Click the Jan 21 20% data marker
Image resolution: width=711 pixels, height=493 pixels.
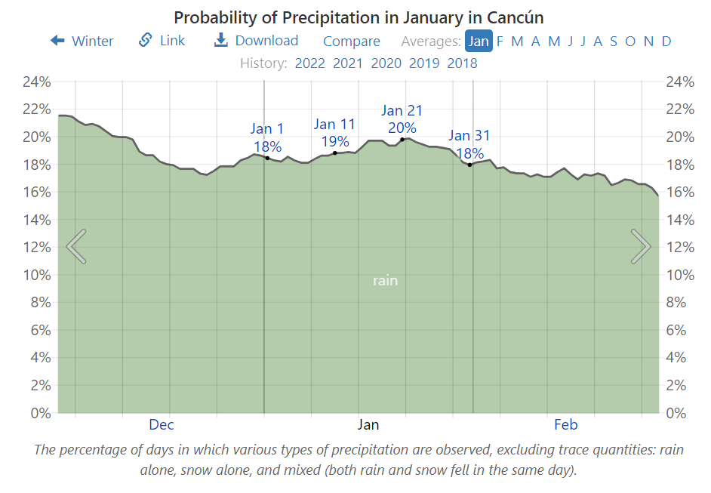(402, 139)
